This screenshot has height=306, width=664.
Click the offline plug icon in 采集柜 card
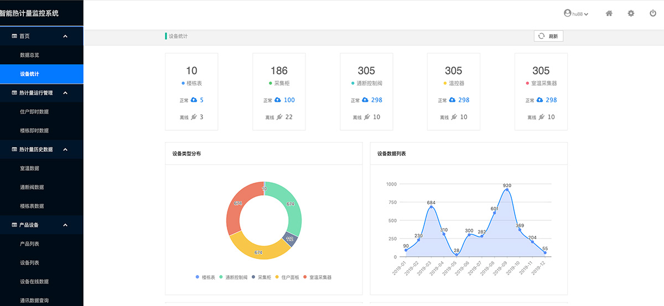279,117
